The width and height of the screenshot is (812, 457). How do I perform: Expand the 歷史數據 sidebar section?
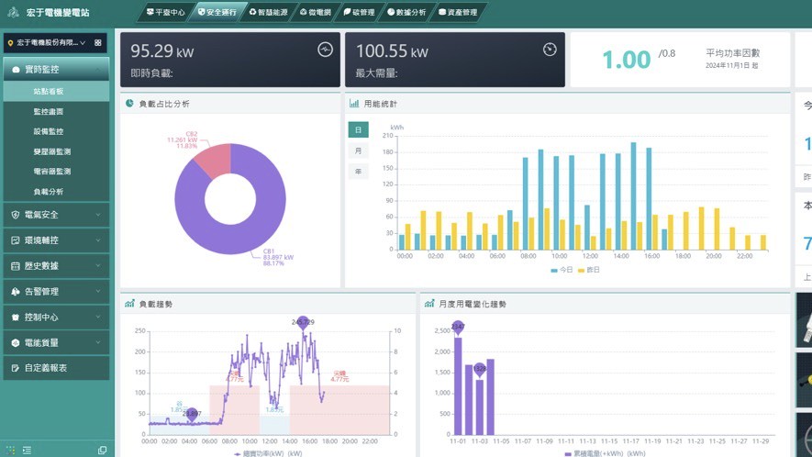pos(57,266)
